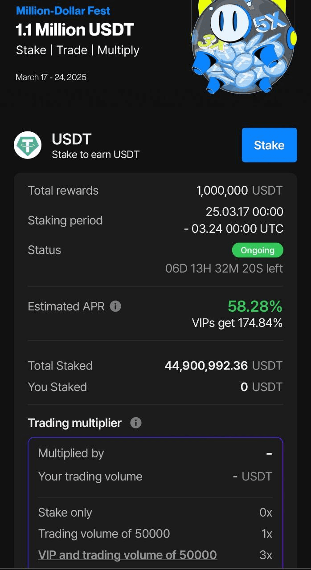Open the Trading multiplier info icon
The image size is (311, 570).
[x=136, y=423]
